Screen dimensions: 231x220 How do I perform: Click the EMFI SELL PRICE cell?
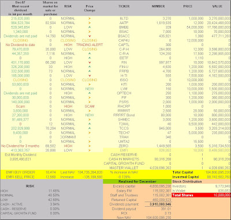pos(20,177)
